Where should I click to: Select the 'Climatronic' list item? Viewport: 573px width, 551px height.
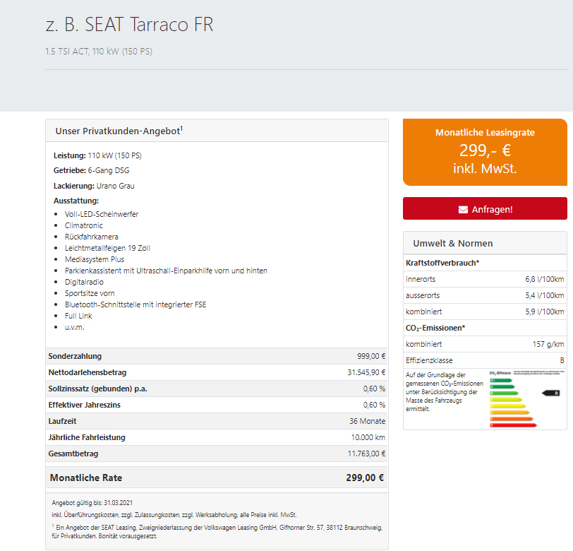[x=84, y=225]
